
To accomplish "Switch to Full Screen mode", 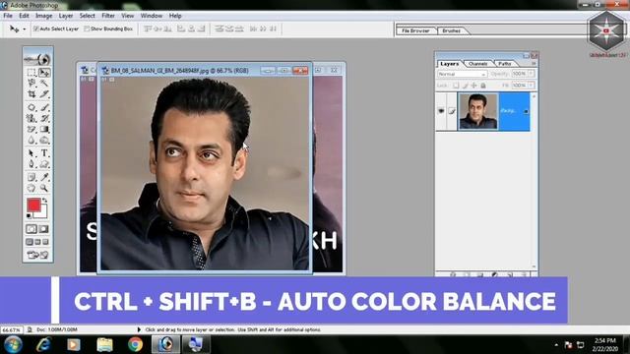I will click(x=46, y=242).
